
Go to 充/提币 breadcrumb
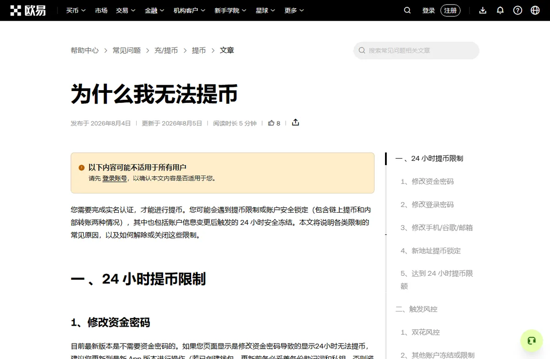pos(166,50)
